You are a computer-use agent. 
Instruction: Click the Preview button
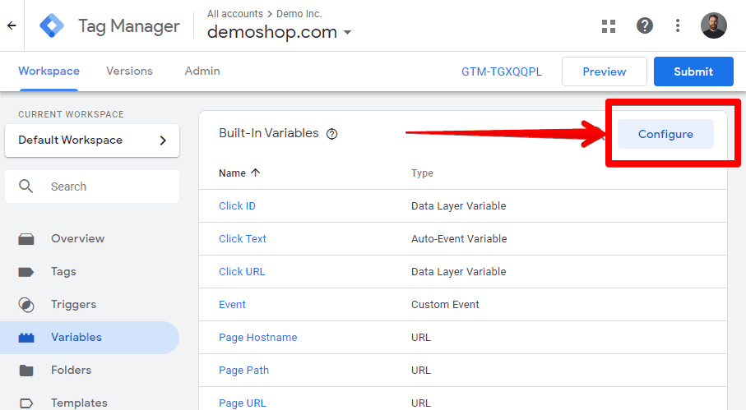tap(605, 71)
